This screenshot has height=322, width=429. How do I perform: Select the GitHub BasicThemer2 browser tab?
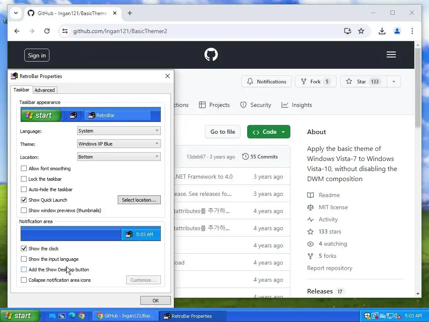coord(72,13)
